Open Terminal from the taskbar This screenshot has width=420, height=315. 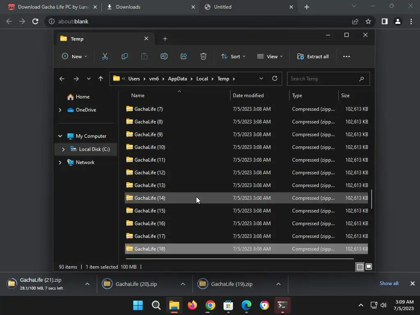(282, 305)
